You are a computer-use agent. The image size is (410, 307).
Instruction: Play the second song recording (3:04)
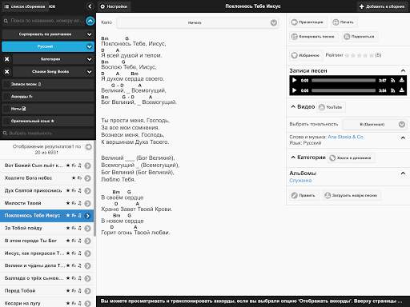pos(294,90)
